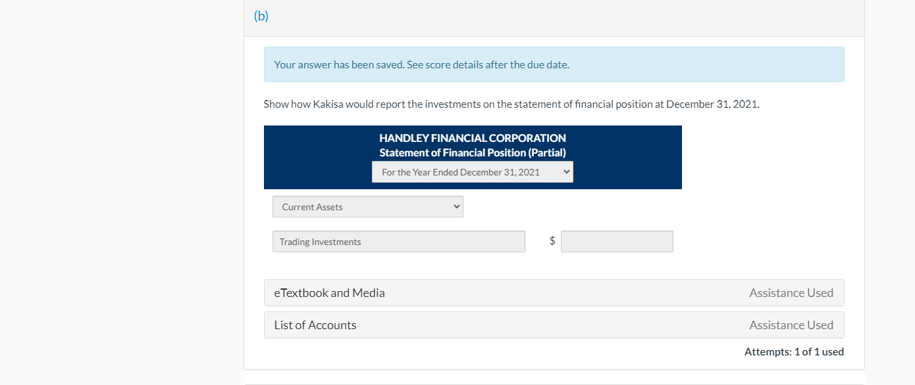Viewport: 915px width, 385px height.
Task: Click the HANDLEY FINANCIAL CORPORATION header
Action: [472, 138]
